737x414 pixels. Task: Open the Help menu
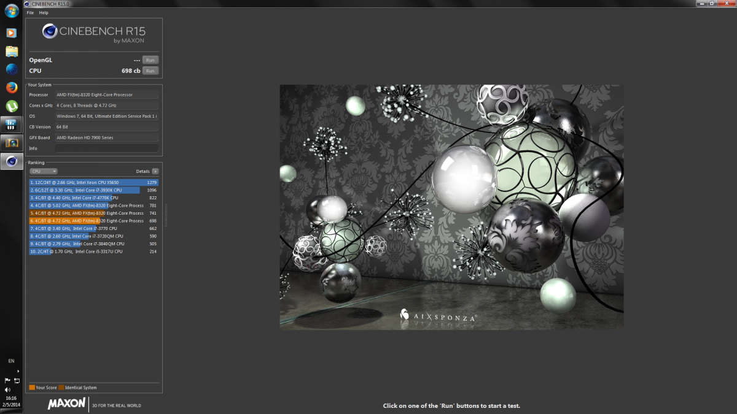(44, 12)
